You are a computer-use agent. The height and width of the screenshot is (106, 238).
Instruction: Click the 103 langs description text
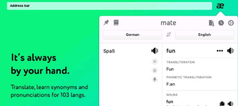pyautogui.click(x=49, y=91)
